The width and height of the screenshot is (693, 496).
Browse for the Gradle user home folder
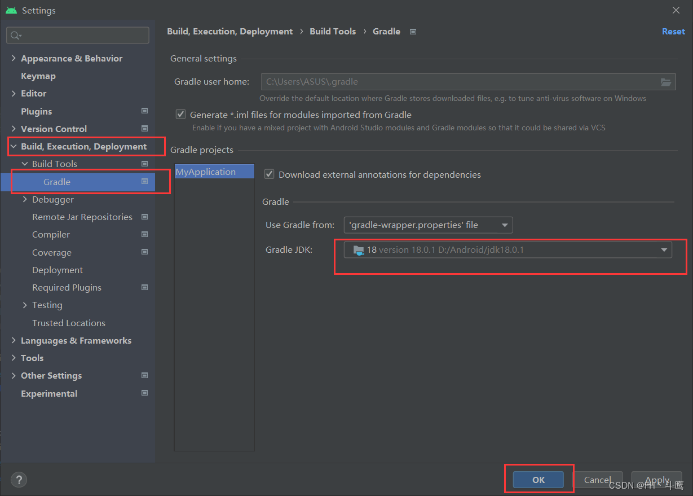[666, 82]
